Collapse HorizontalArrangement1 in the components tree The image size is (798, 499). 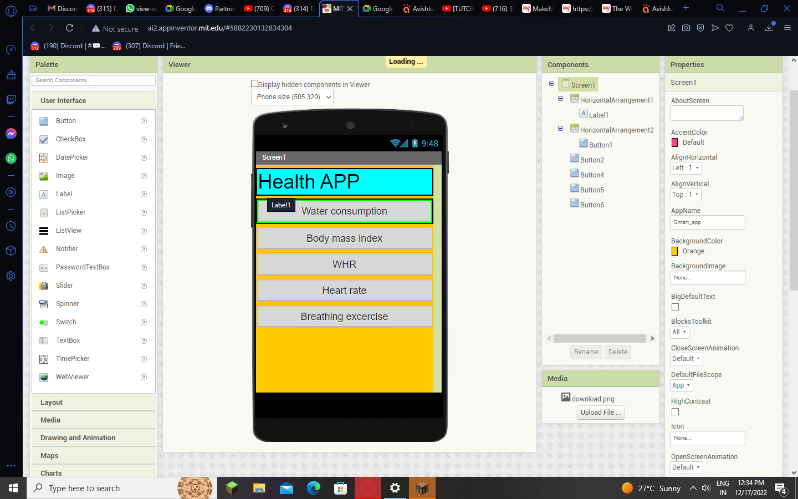pyautogui.click(x=560, y=99)
